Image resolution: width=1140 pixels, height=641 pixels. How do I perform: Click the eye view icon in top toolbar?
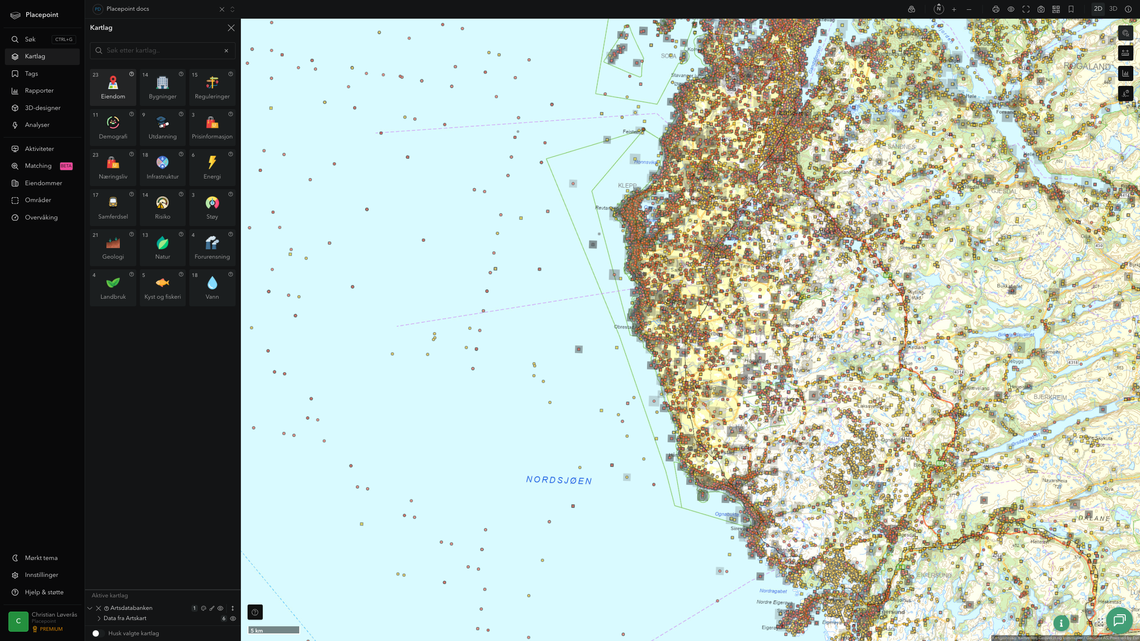(x=1011, y=9)
